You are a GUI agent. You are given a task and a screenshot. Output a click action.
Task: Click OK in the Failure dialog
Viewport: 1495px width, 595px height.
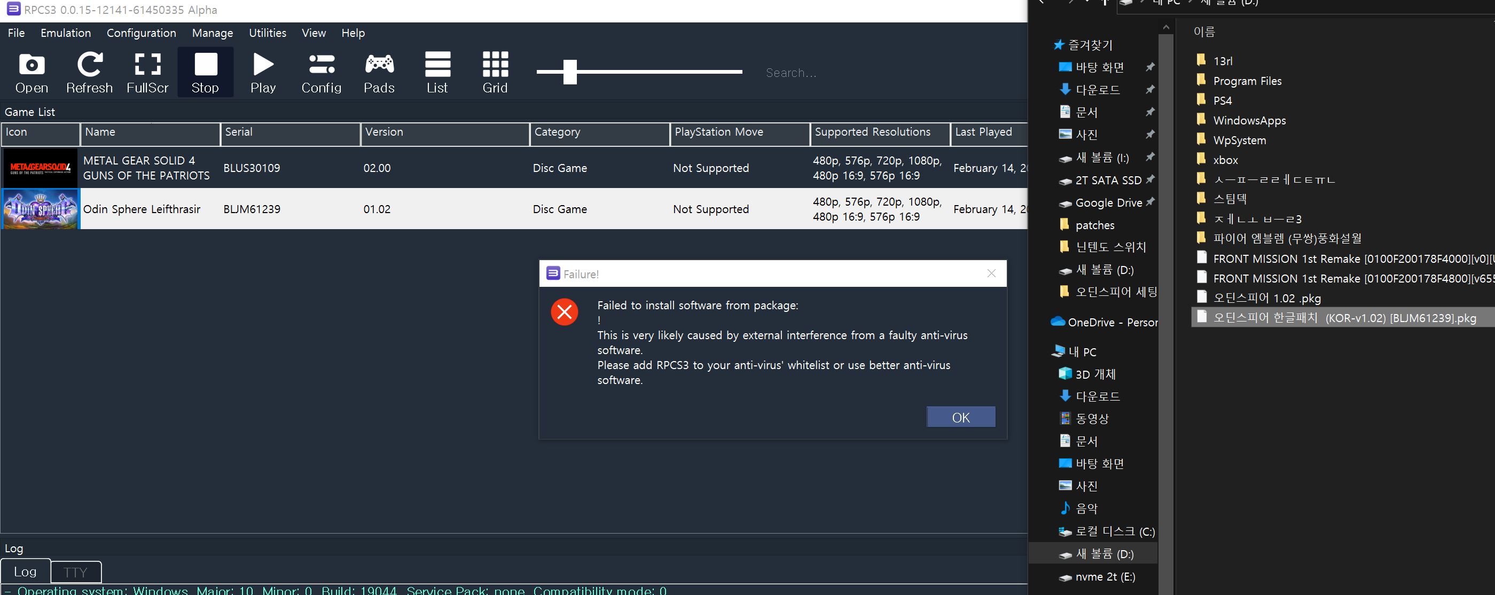coord(960,417)
